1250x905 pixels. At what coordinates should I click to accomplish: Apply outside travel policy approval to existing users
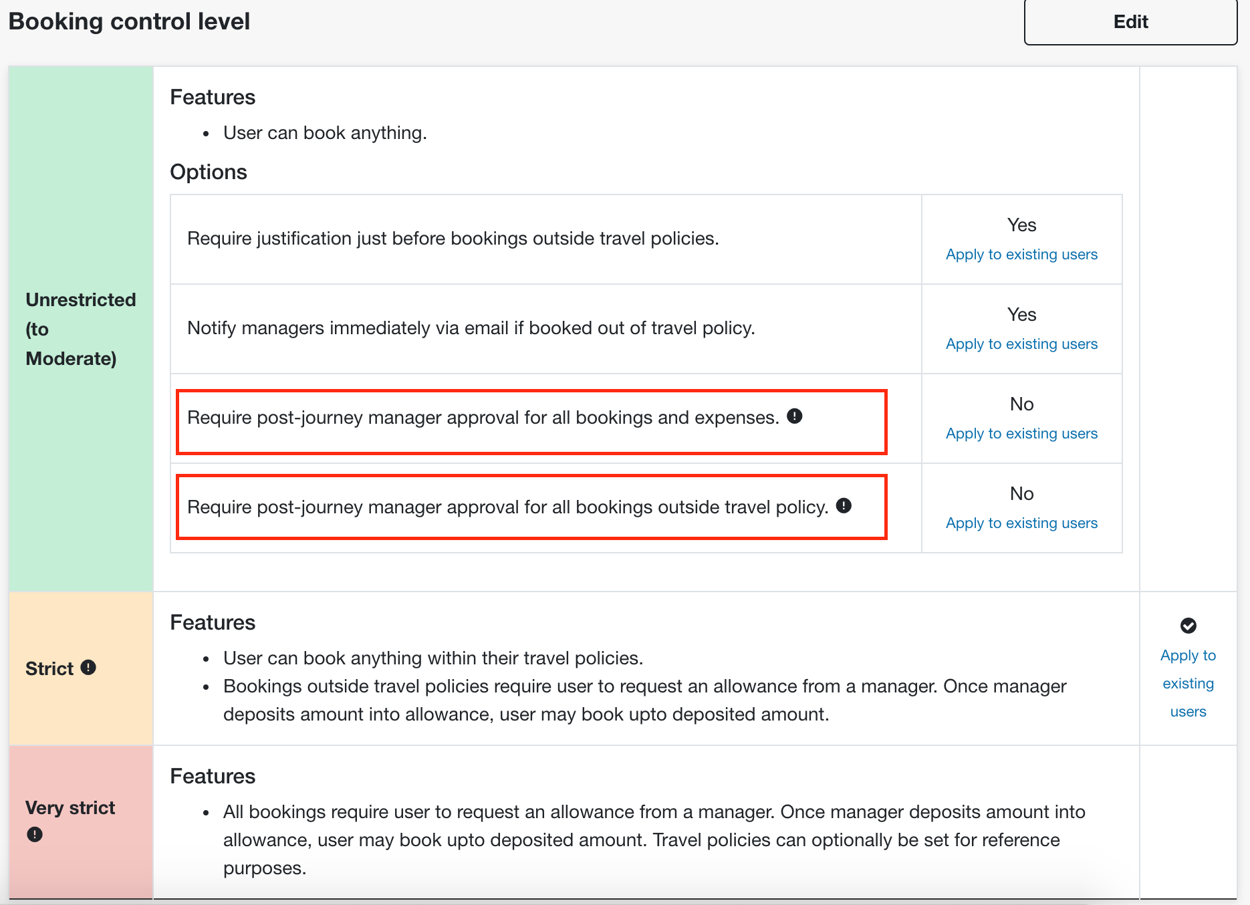tap(1021, 523)
